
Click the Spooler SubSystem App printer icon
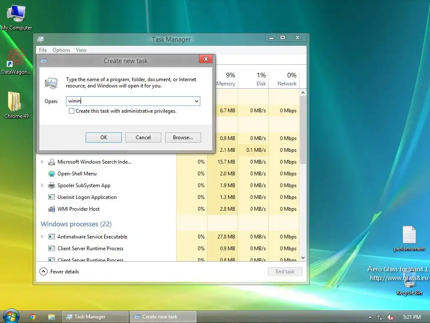point(51,185)
